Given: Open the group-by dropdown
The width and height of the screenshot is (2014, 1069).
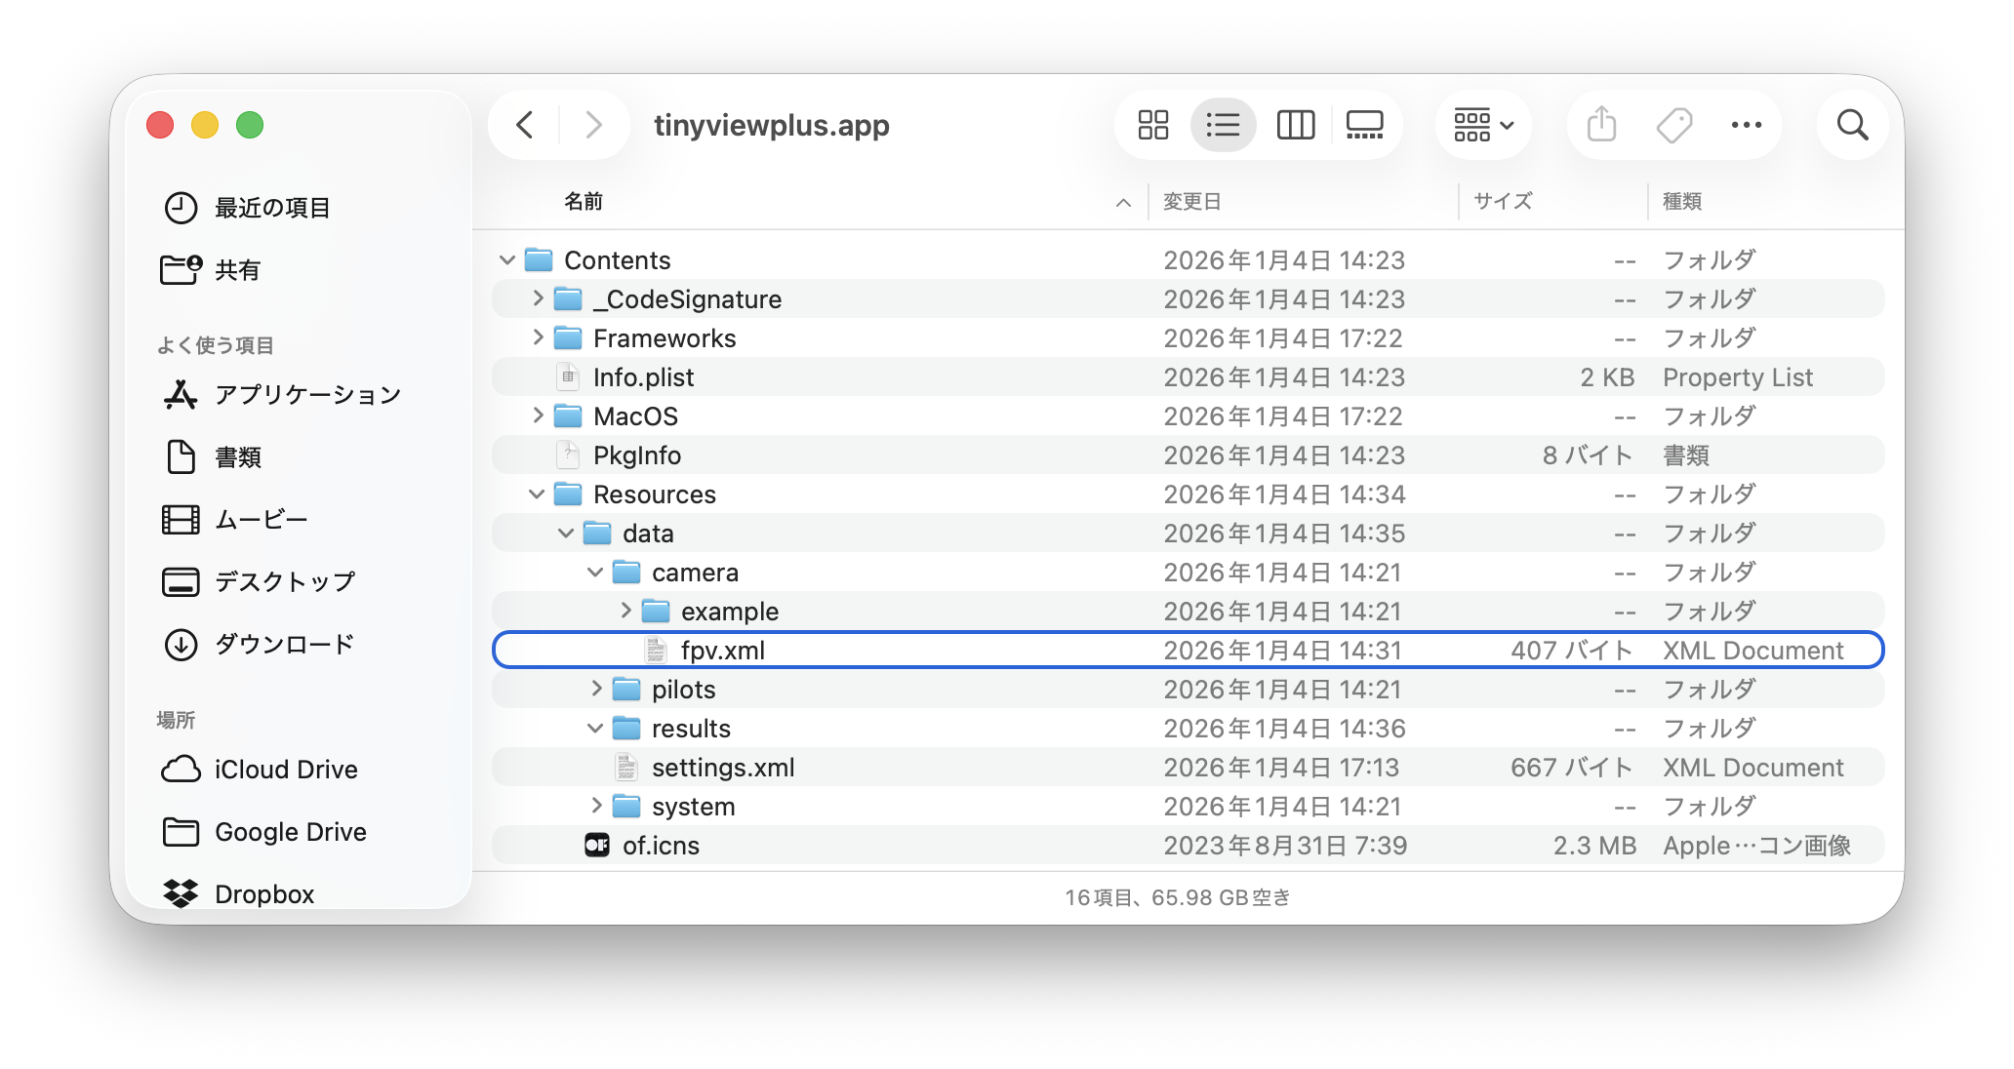Looking at the screenshot, I should [x=1482, y=125].
